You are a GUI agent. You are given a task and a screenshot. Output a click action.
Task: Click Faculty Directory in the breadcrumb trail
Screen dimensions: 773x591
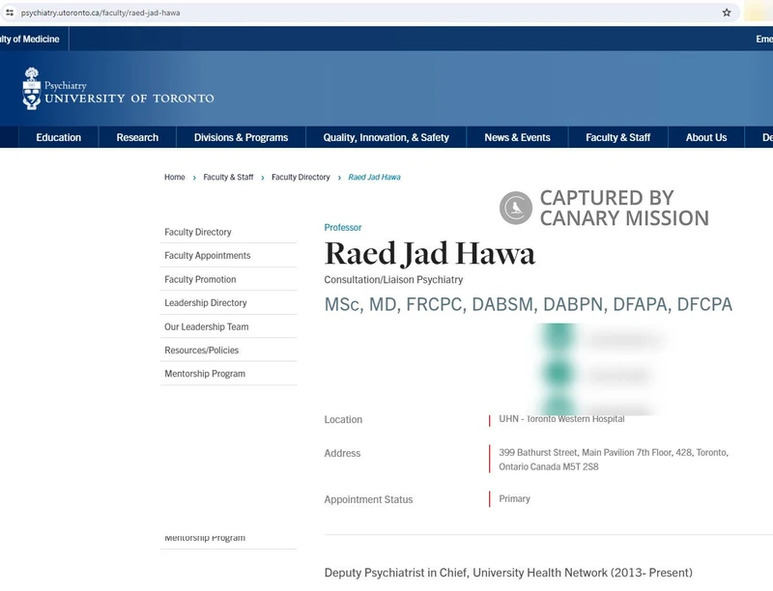301,177
